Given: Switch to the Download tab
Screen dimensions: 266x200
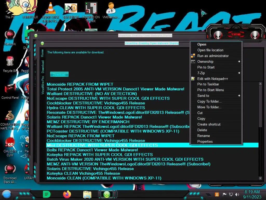Looking at the screenshot, I should pos(43,67).
